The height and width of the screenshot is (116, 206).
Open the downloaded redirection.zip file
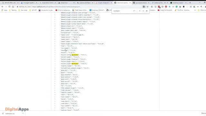10,113
